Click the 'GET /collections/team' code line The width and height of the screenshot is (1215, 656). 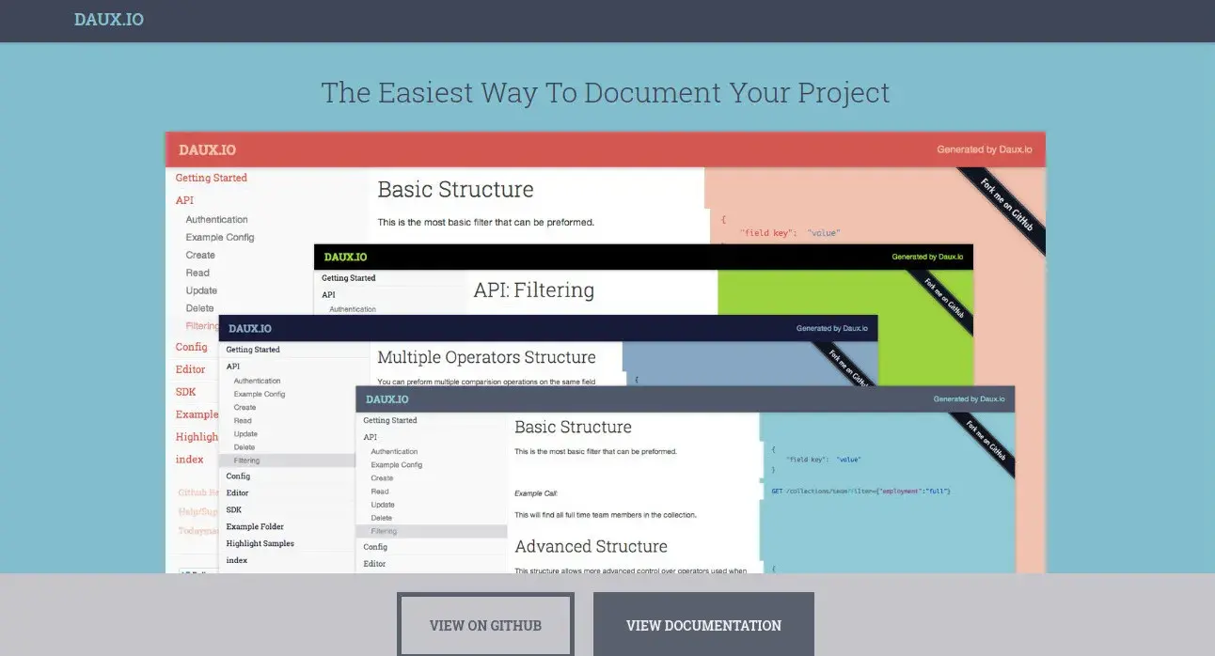pyautogui.click(x=860, y=491)
